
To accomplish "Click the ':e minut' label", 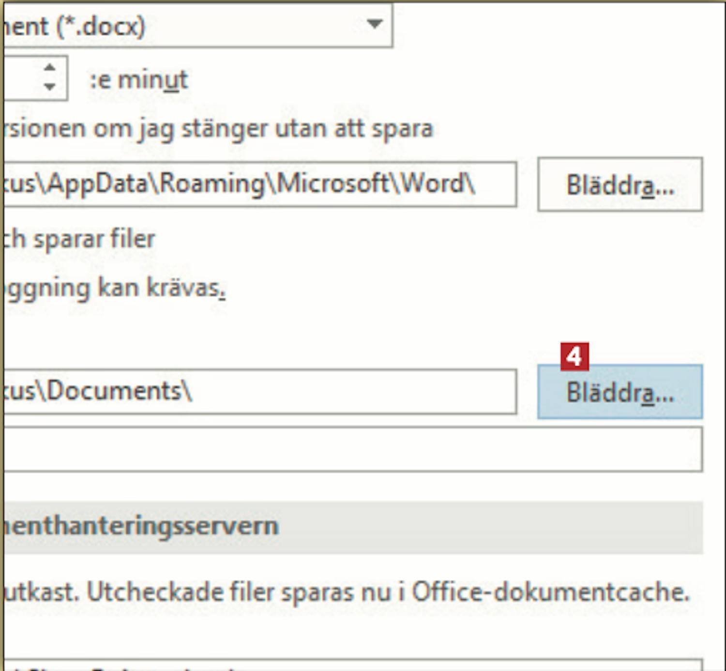I will pyautogui.click(x=139, y=80).
